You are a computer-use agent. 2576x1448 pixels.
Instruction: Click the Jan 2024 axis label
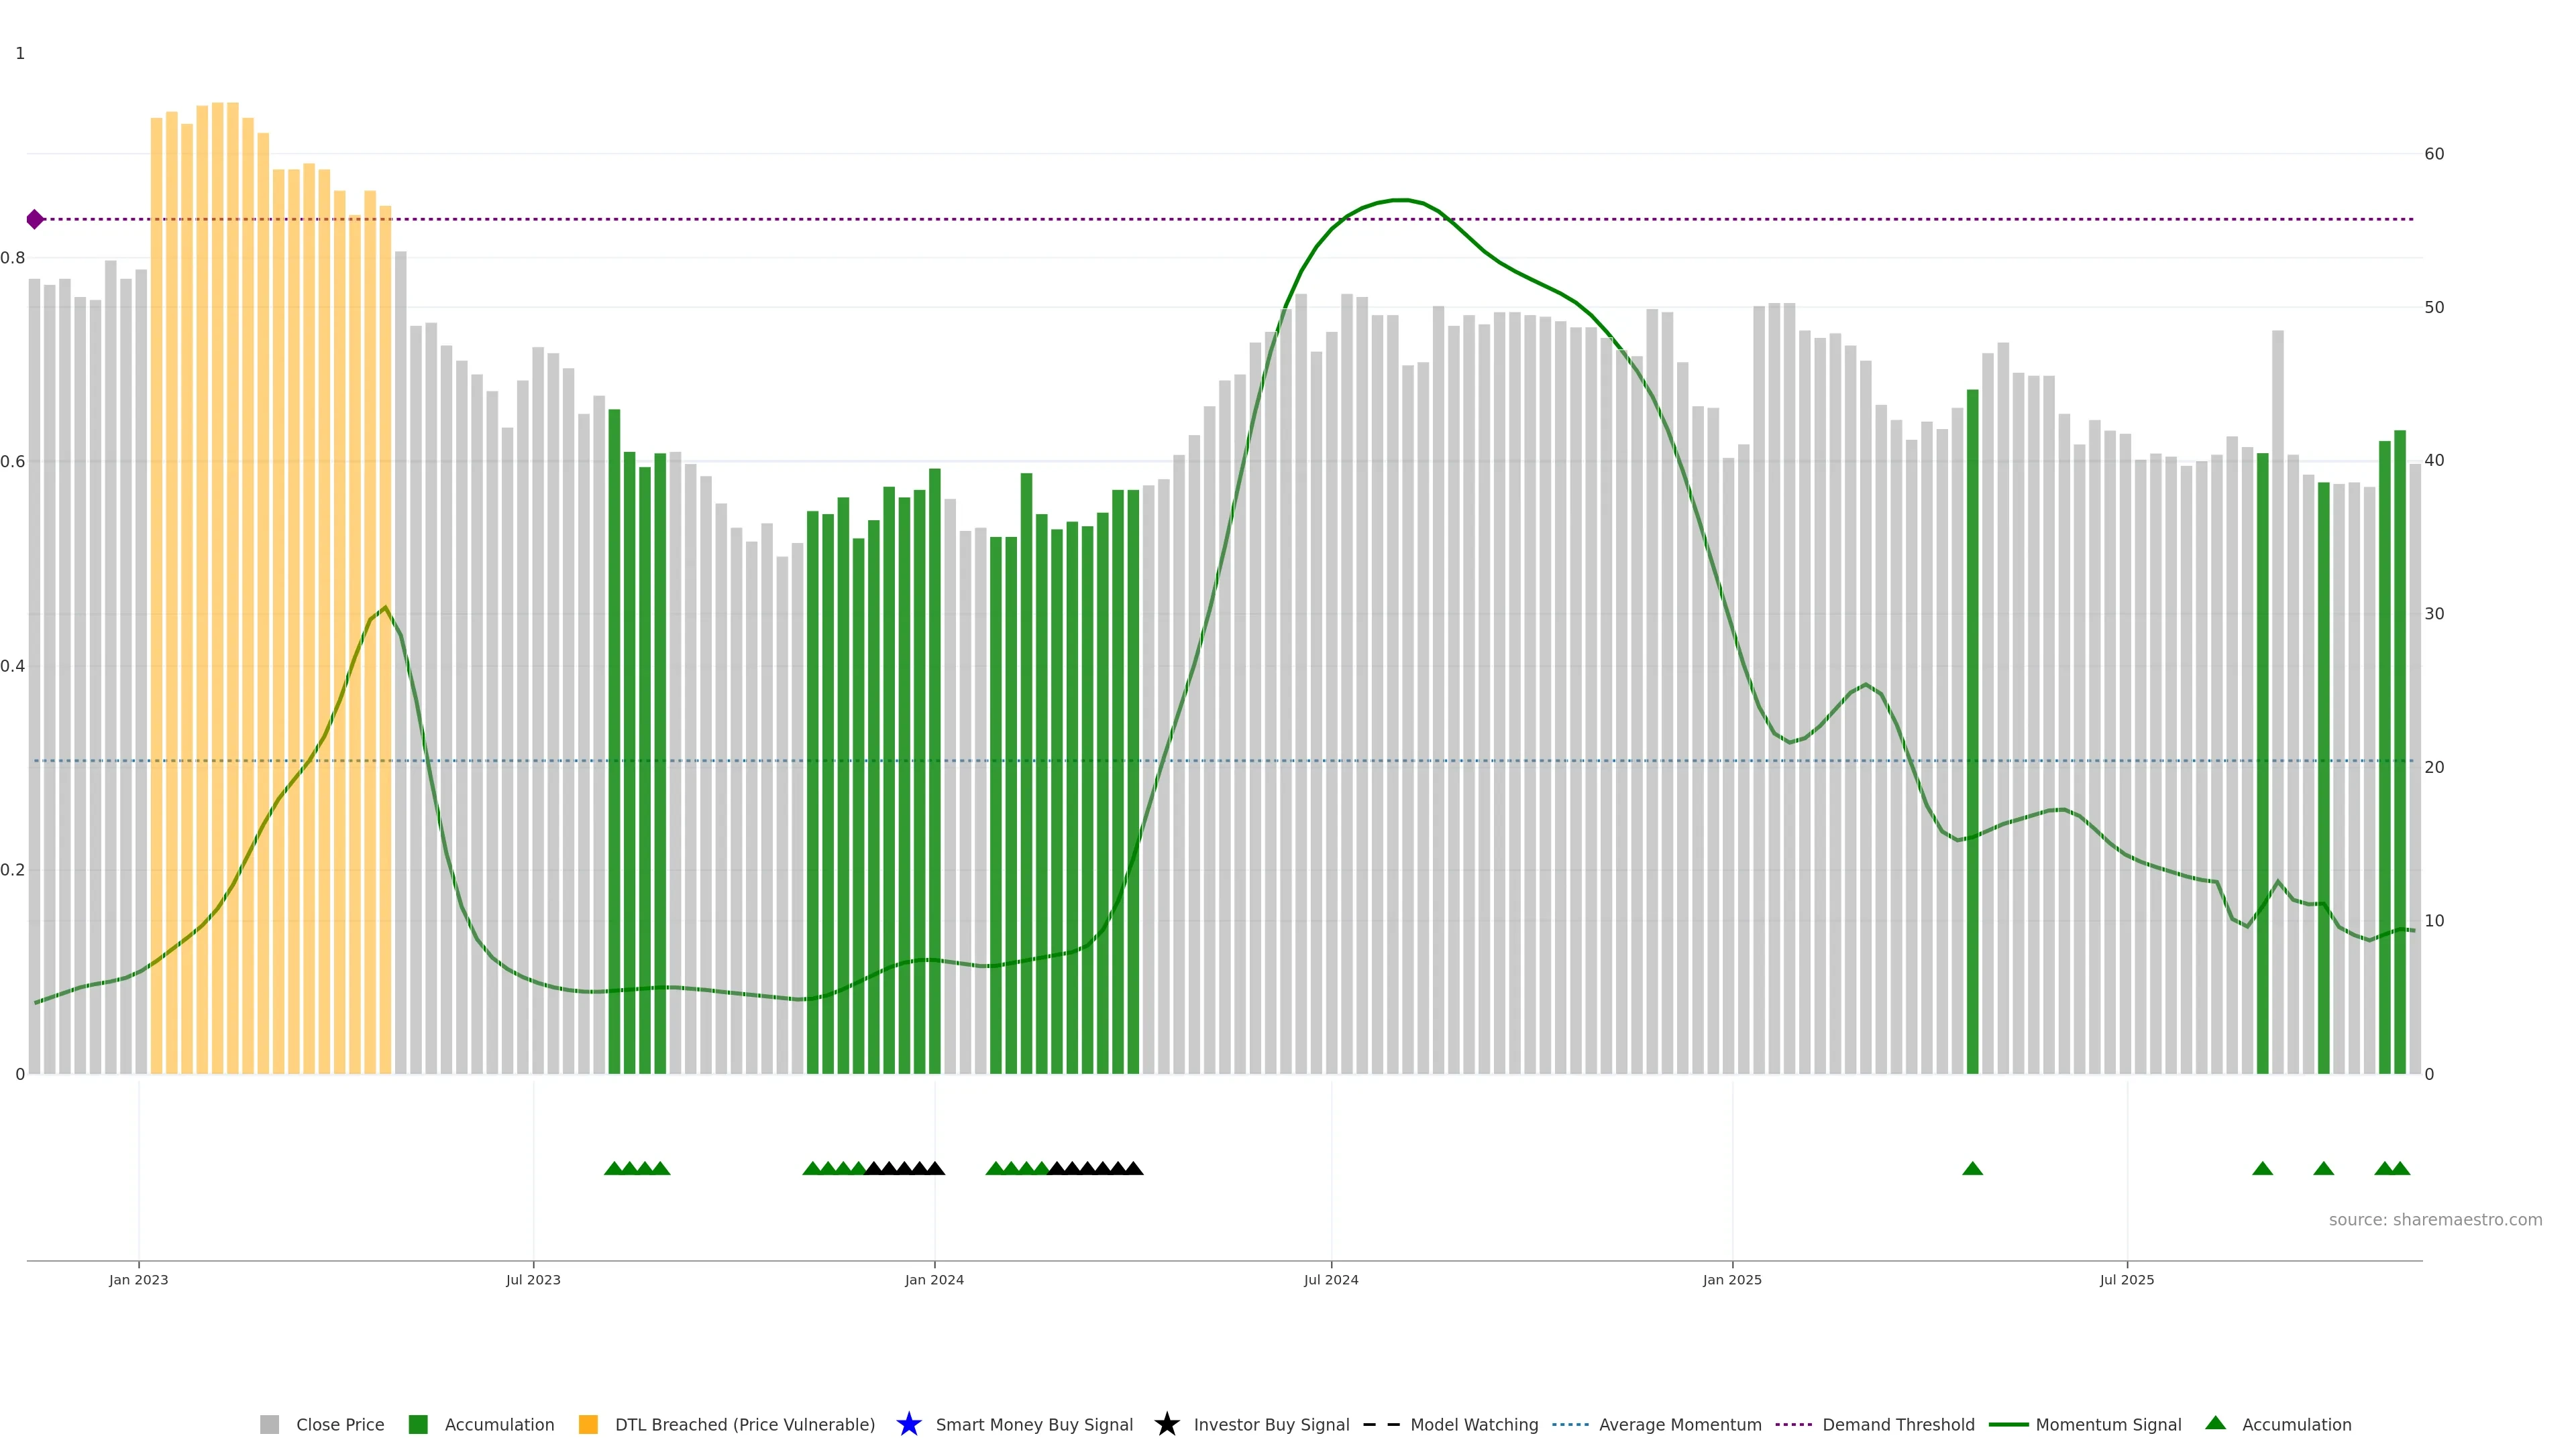click(934, 1279)
